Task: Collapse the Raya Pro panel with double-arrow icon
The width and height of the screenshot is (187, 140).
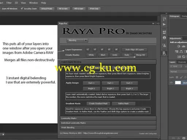Action: tap(153, 23)
